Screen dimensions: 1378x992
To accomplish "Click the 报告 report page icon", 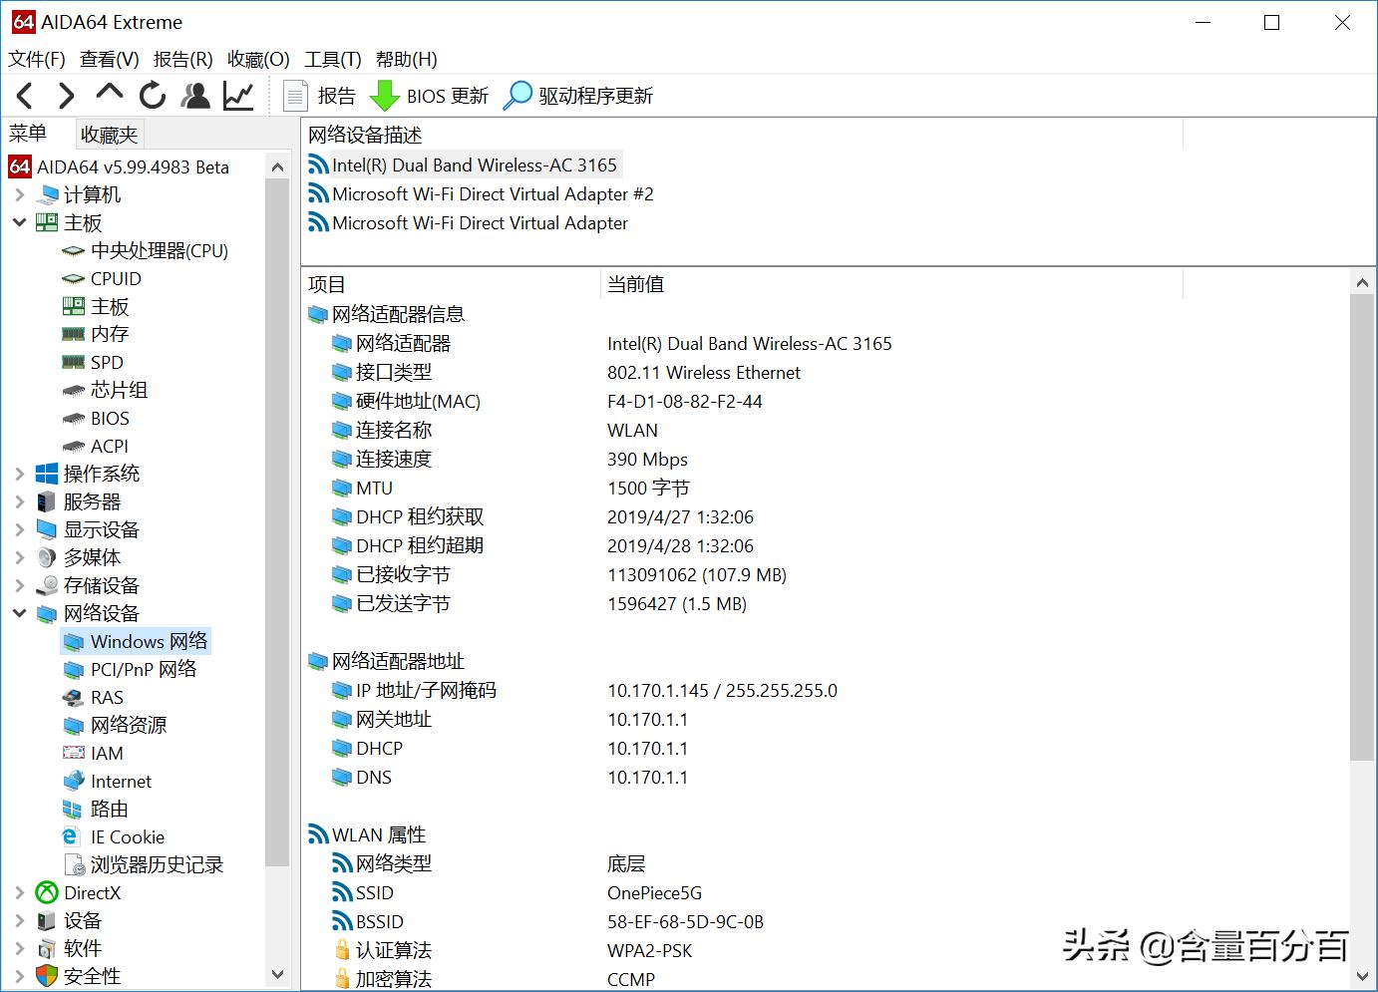I will click(295, 95).
